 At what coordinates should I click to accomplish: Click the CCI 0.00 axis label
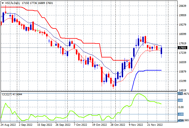(x=181, y=107)
